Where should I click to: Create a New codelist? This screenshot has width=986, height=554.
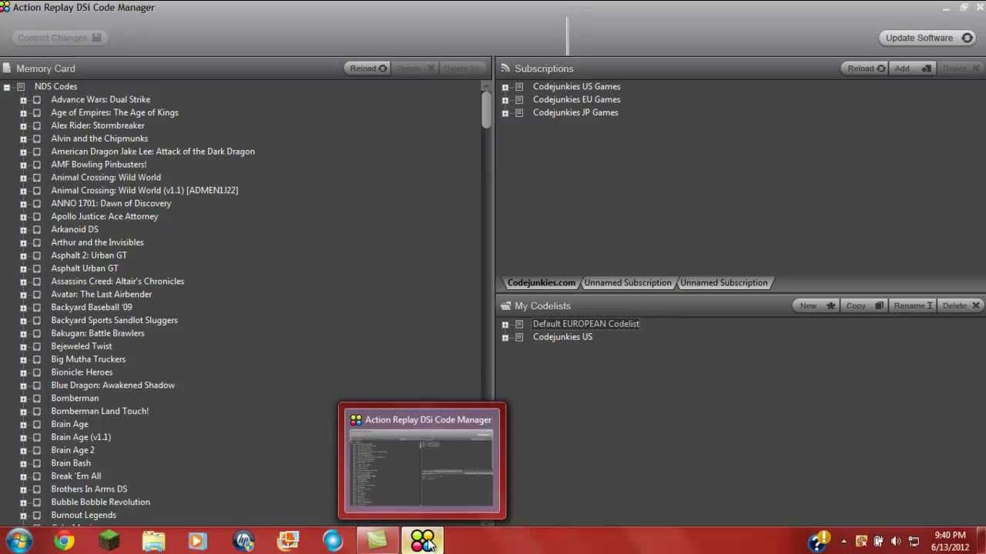coord(817,305)
